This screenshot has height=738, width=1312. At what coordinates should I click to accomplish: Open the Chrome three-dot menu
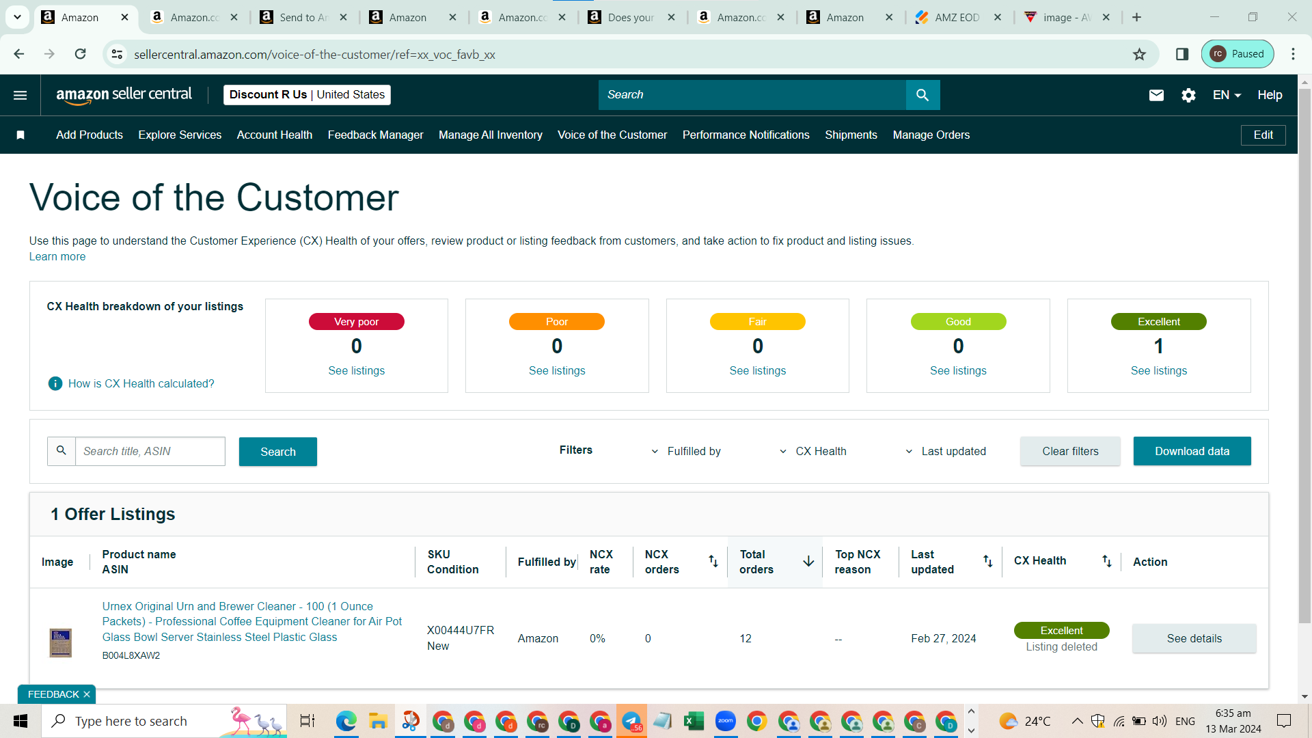coord(1293,54)
